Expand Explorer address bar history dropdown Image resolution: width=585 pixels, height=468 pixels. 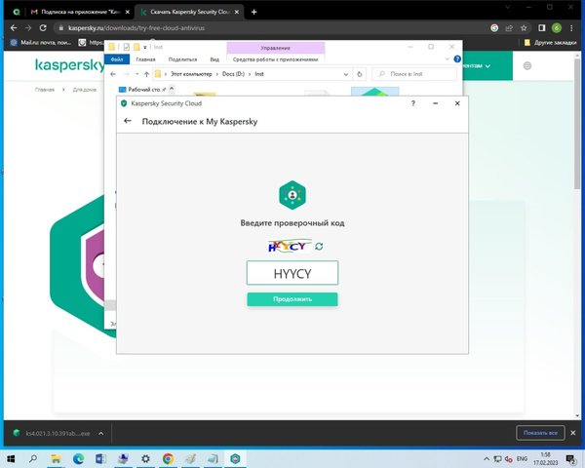[x=346, y=74]
